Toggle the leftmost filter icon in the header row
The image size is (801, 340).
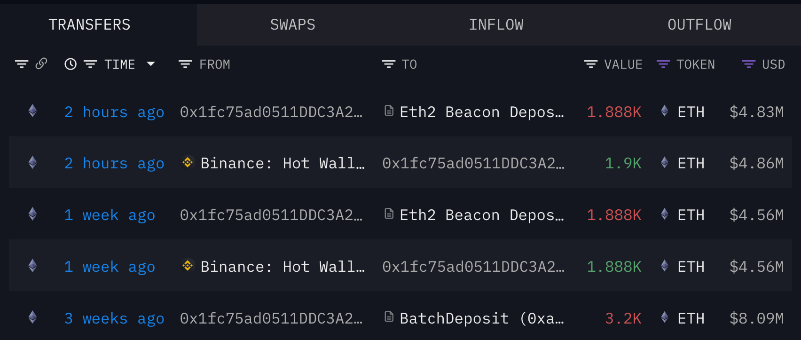(22, 63)
